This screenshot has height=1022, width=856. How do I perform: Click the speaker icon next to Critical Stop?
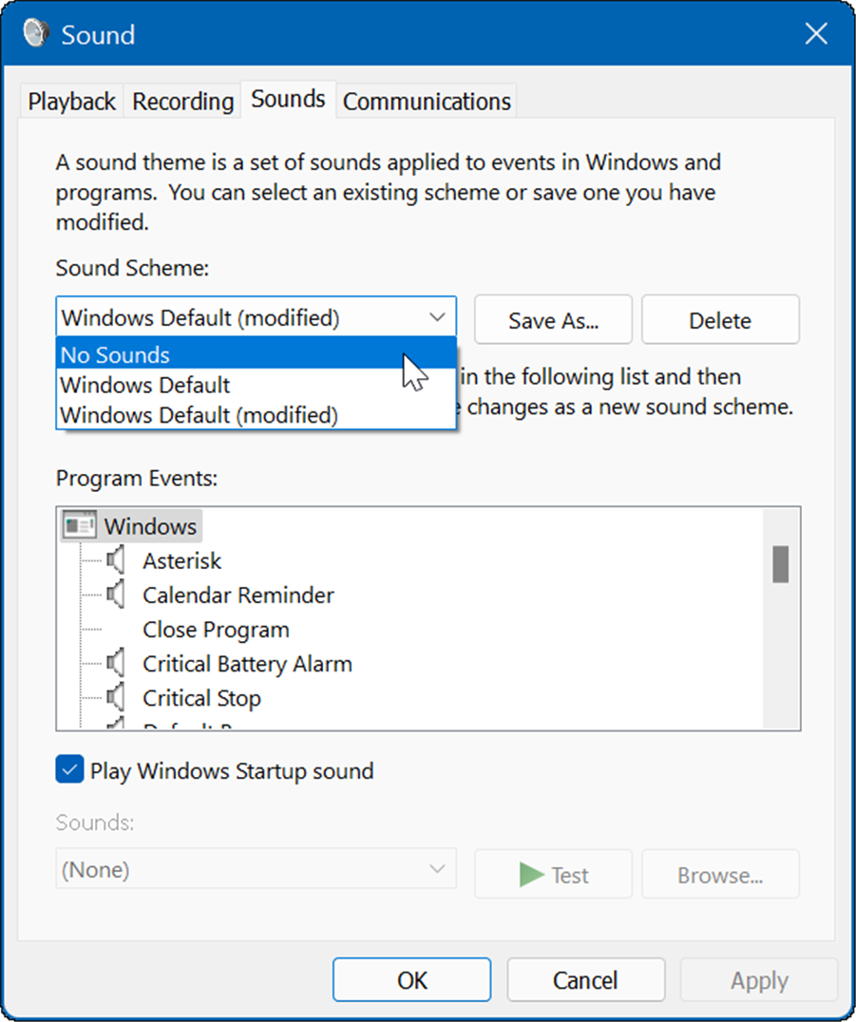116,697
